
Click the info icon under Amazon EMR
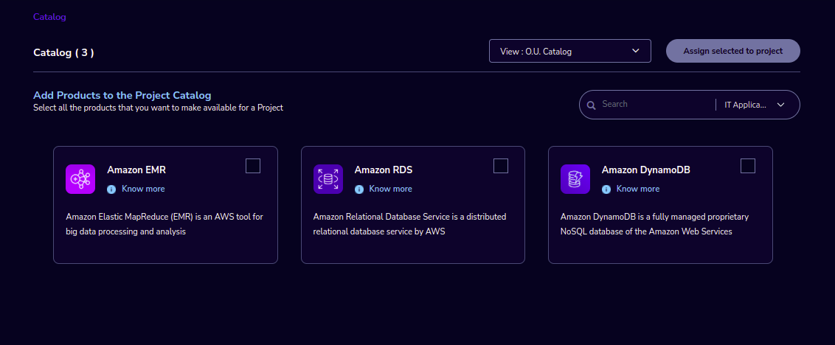111,189
